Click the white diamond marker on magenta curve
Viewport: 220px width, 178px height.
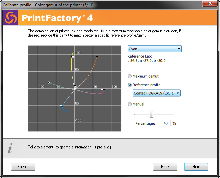(x=102, y=89)
